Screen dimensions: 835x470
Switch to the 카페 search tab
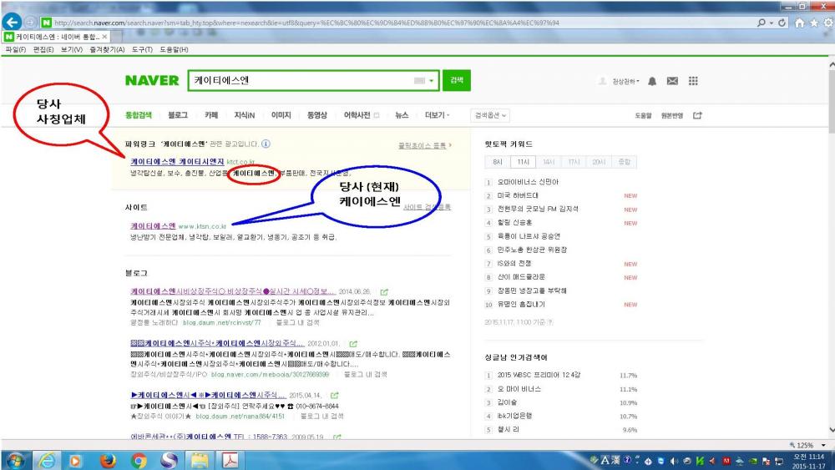point(211,115)
